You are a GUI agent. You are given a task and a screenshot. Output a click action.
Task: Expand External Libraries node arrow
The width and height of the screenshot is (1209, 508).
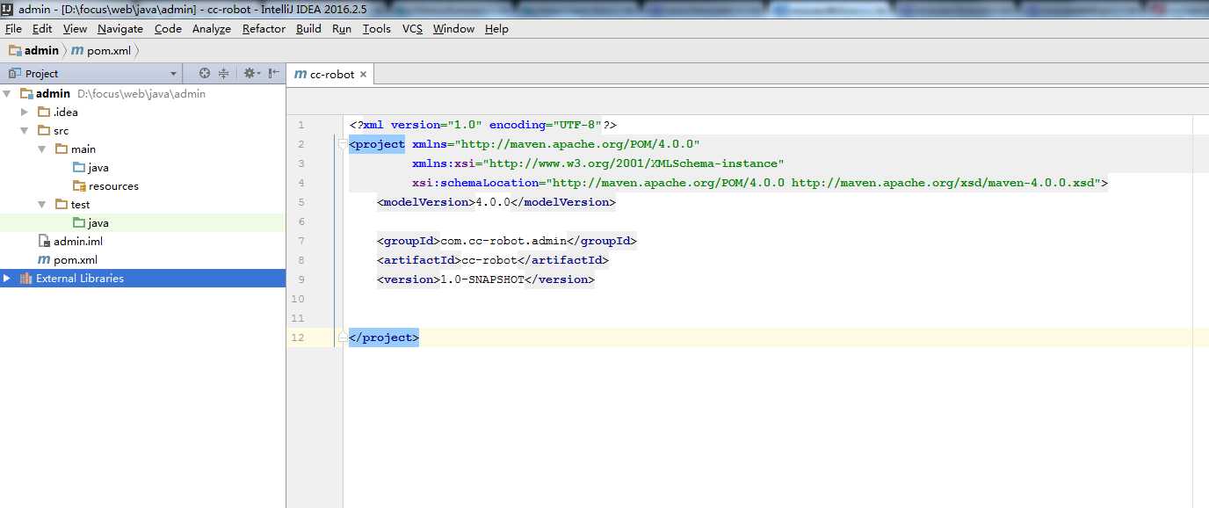pos(7,278)
